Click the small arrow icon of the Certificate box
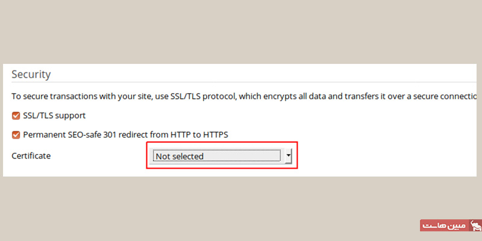 point(289,155)
